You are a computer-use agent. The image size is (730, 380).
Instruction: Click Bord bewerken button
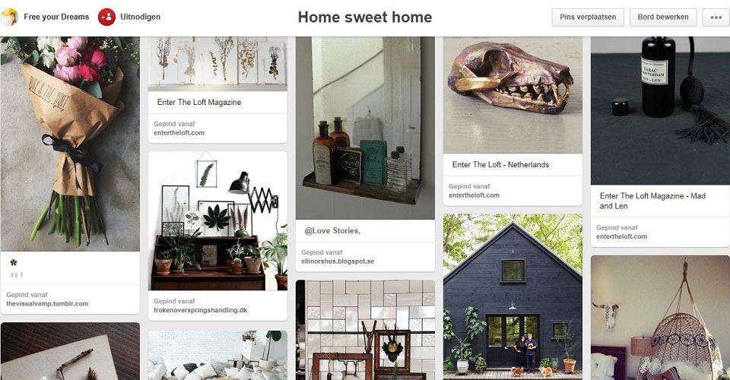click(663, 17)
